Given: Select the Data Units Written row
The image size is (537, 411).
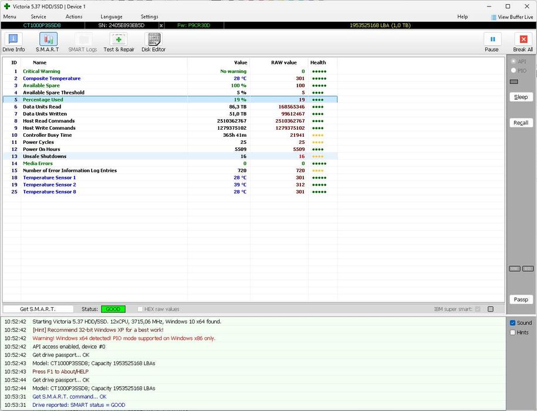Looking at the screenshot, I should pos(170,114).
